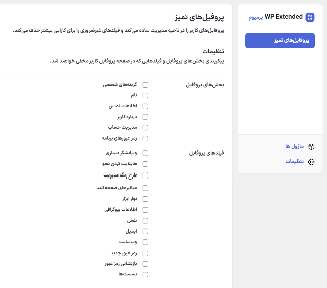Check the ایمیل field checkbox

coord(145,231)
